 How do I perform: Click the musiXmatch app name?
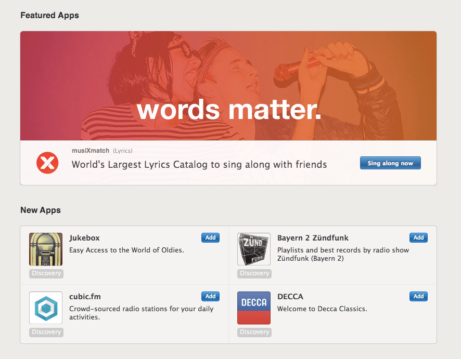(91, 151)
